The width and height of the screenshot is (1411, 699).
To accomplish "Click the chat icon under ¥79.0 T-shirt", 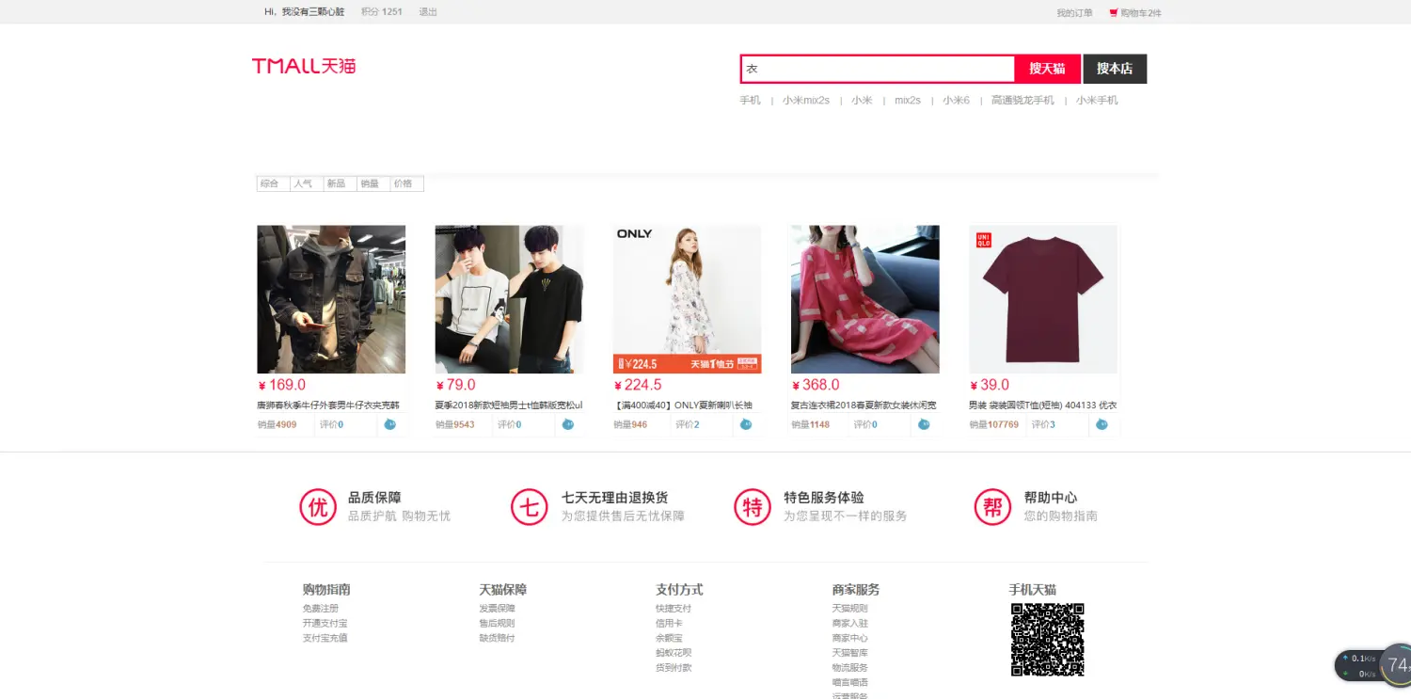I will coord(567,424).
